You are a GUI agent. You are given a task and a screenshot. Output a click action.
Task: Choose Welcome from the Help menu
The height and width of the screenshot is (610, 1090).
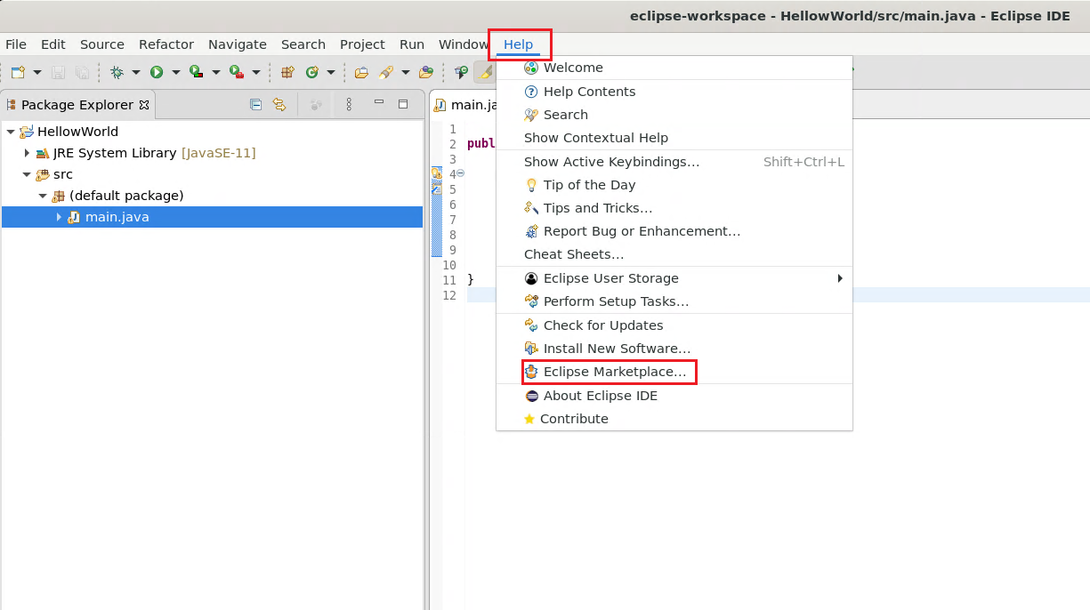tap(674, 68)
